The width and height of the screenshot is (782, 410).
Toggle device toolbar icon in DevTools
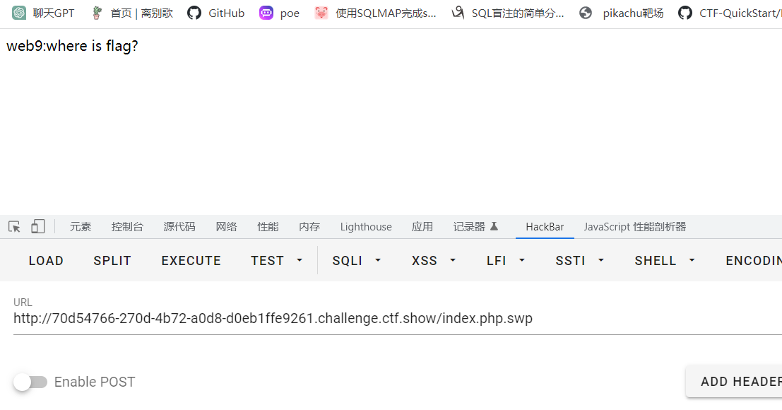tap(37, 227)
